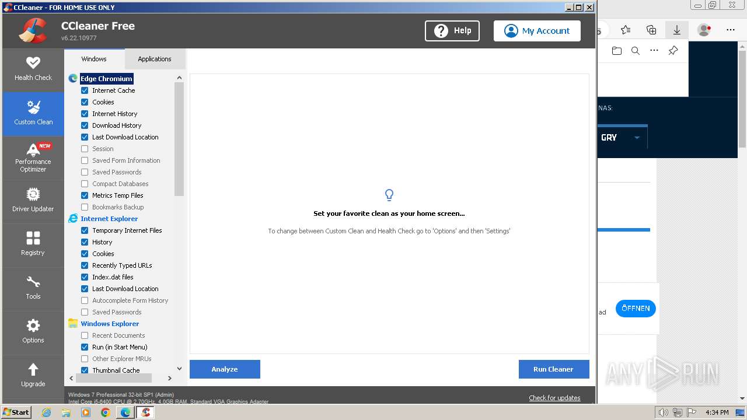This screenshot has width=747, height=420.
Task: Enable Compact Databases checkbox
Action: [85, 184]
